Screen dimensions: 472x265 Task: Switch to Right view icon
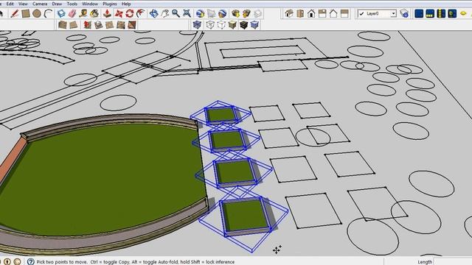pyautogui.click(x=322, y=13)
